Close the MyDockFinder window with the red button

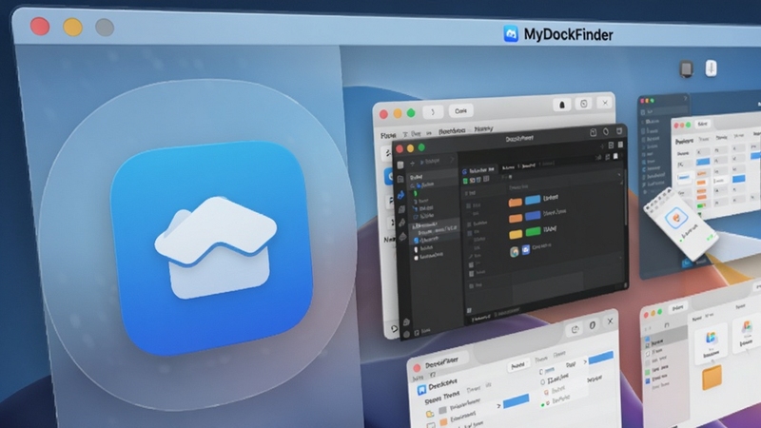tap(40, 26)
